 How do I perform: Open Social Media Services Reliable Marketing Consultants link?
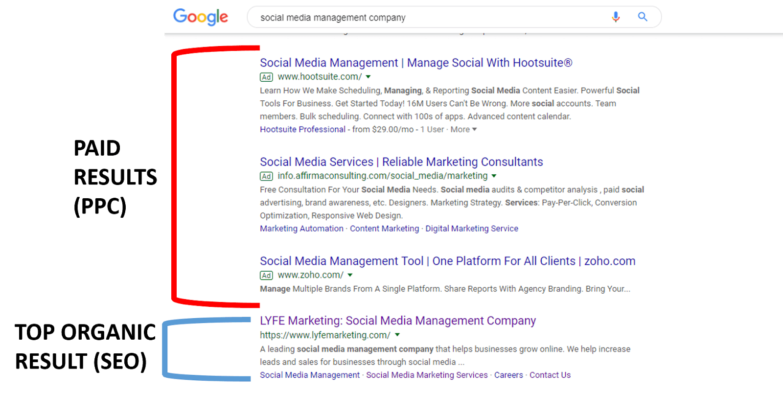(401, 162)
